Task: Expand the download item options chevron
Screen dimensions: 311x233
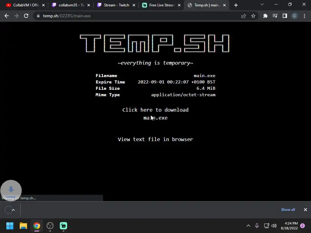Action: 13,210
